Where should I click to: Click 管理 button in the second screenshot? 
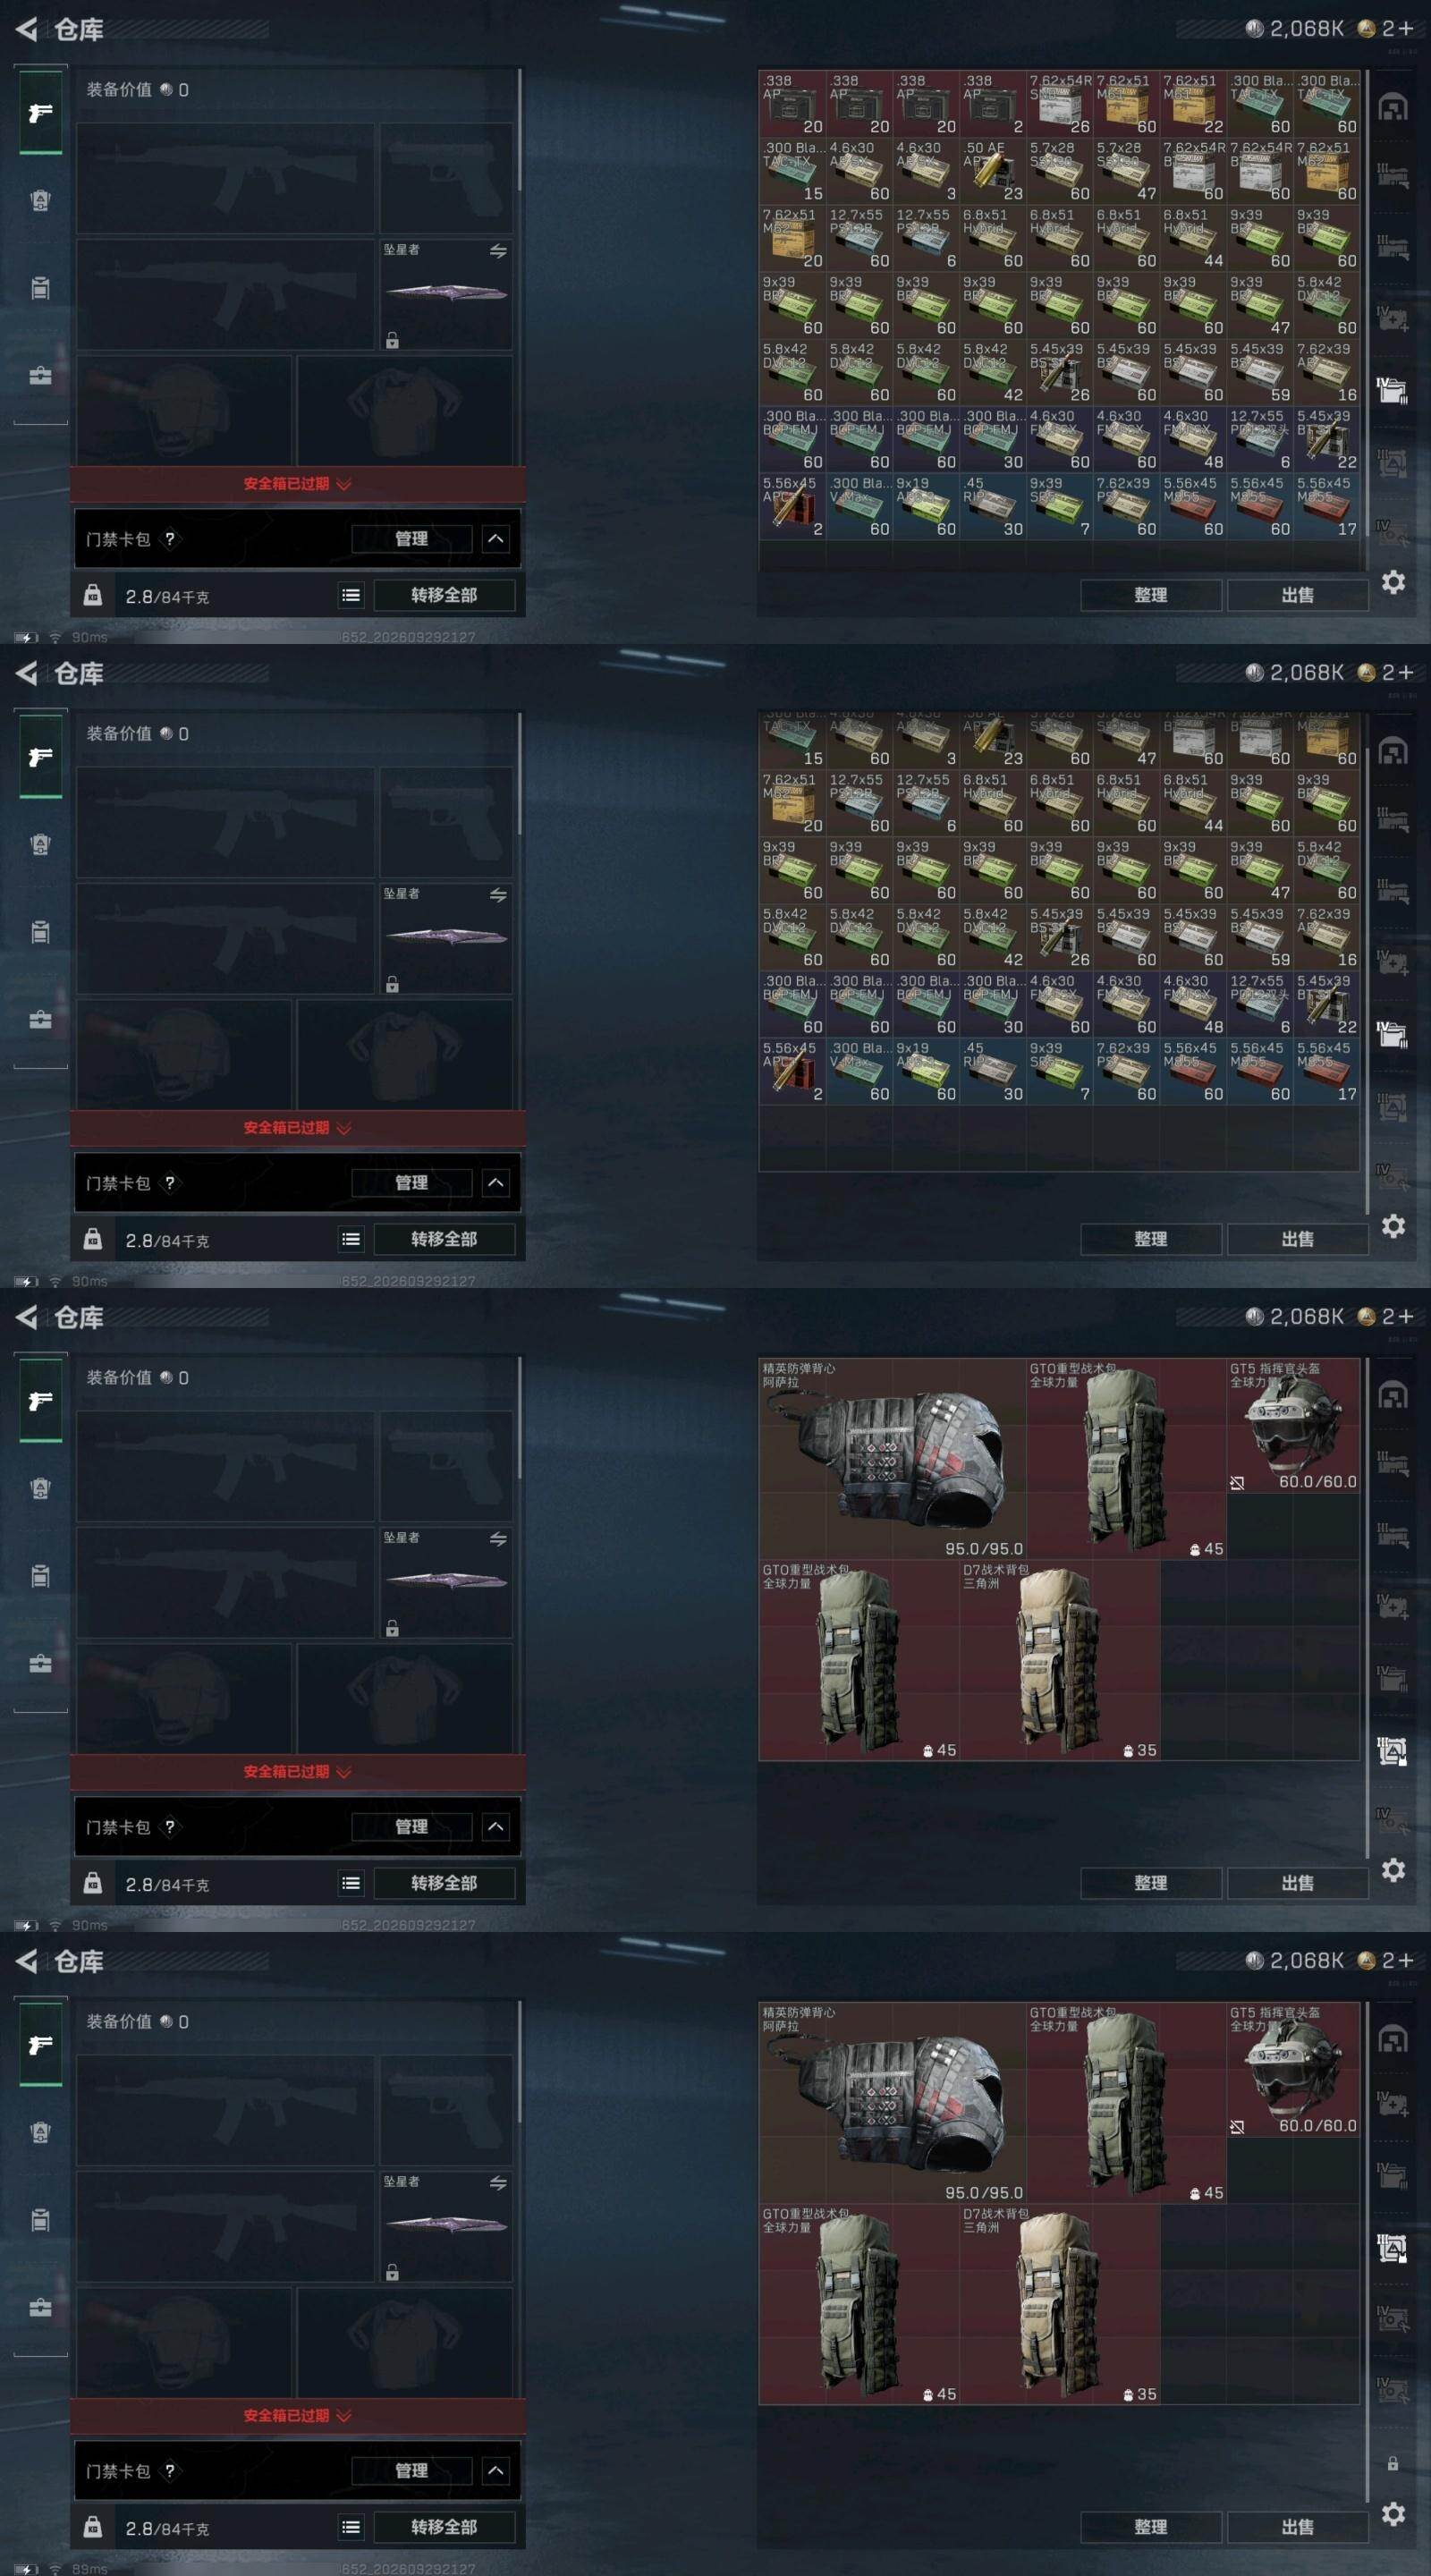(x=411, y=1183)
